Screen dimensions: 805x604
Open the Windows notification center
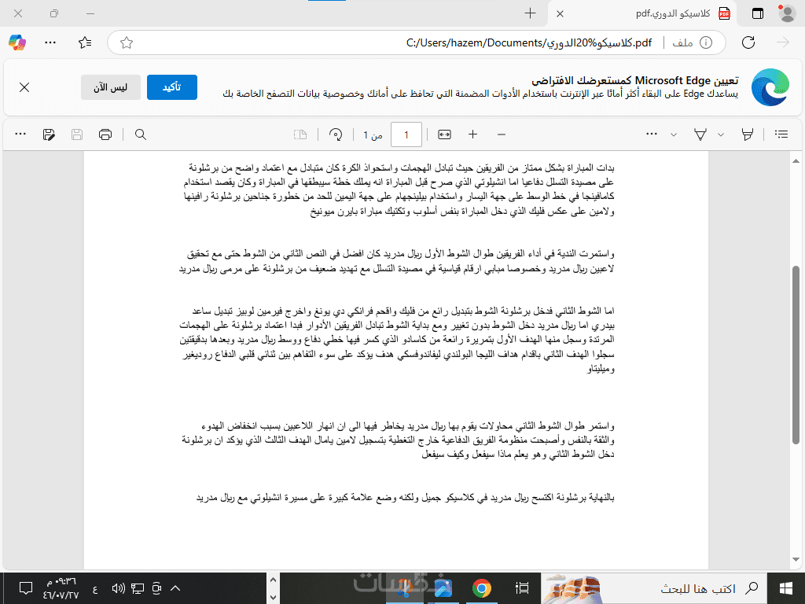coord(25,588)
